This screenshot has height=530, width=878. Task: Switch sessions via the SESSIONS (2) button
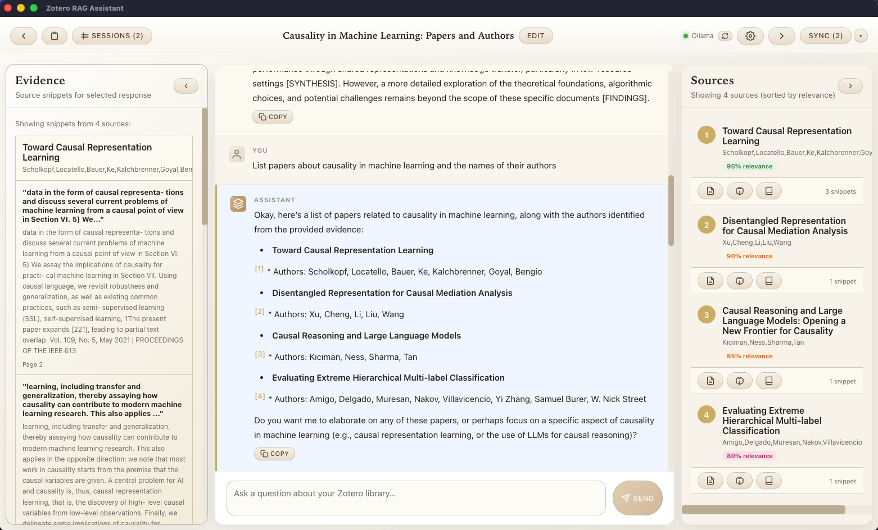[x=112, y=35]
